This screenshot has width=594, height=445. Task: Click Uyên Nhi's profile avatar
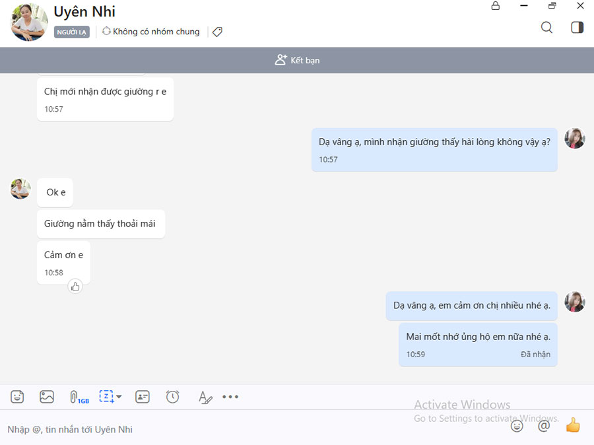29,22
